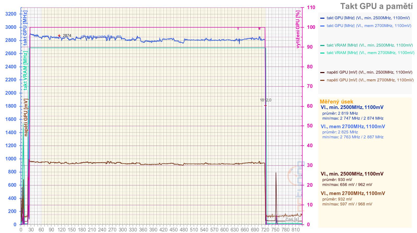Click left axis tick 2600

(x=11, y=54)
